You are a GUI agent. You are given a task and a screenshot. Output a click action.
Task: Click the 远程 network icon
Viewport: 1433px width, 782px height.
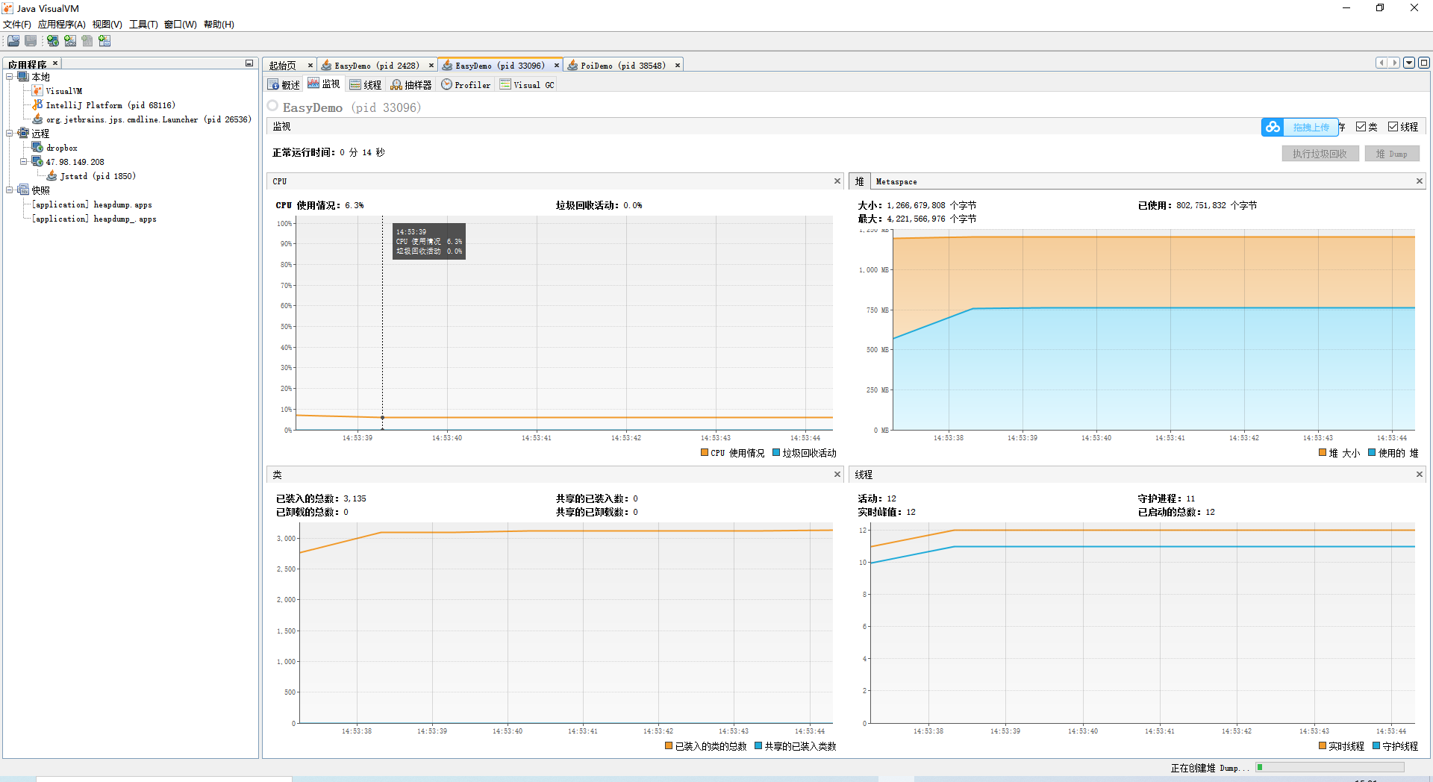[x=23, y=134]
